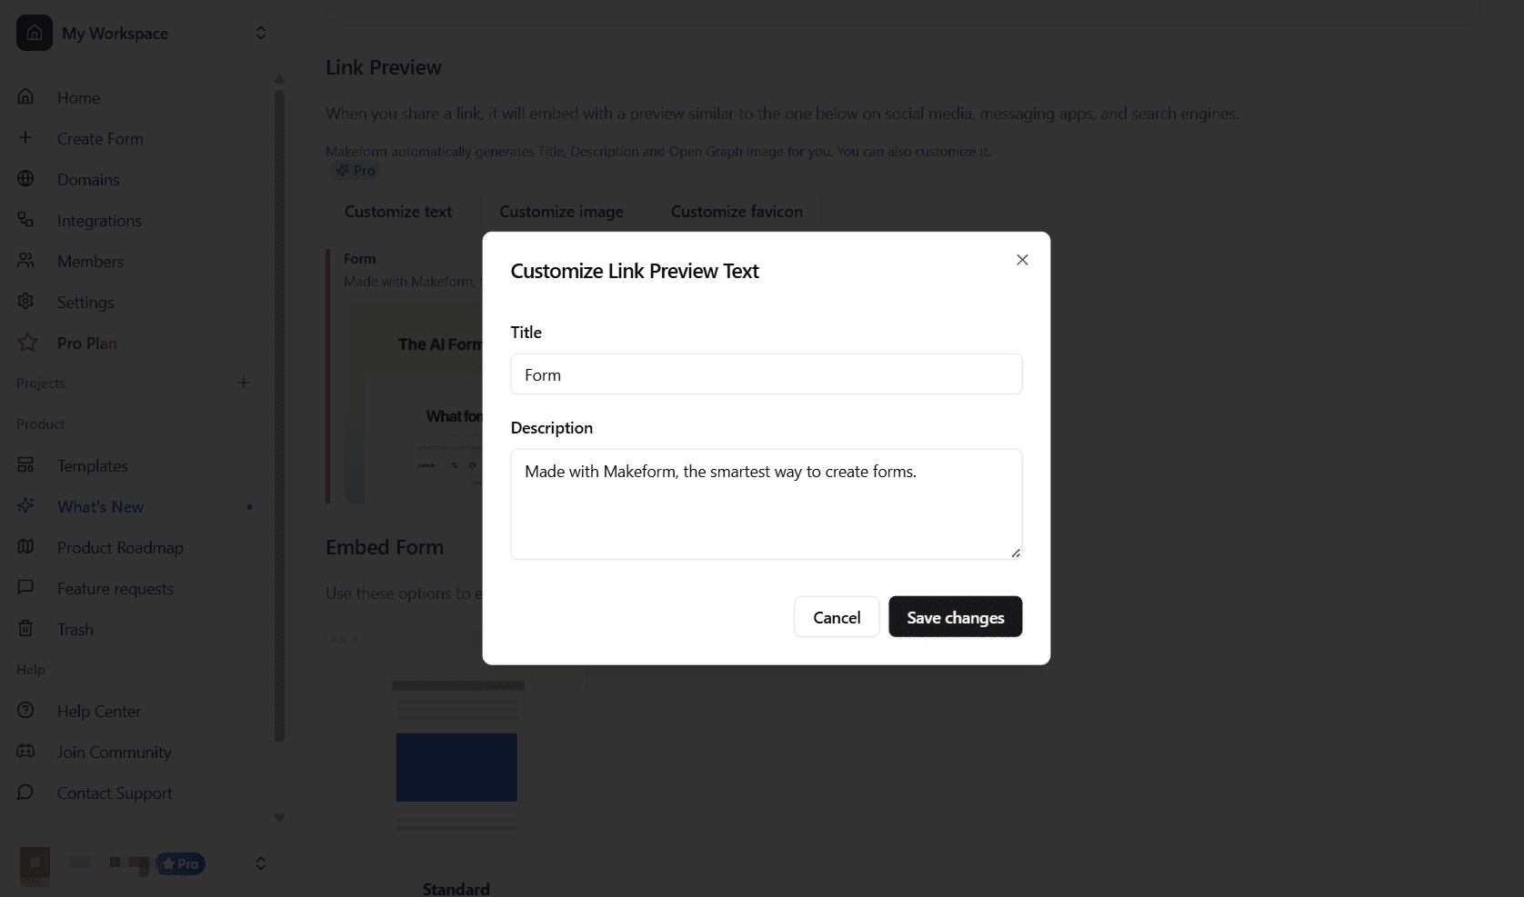Click the sidebar scroll-down arrow
Viewport: 1524px width, 897px height.
(279, 817)
